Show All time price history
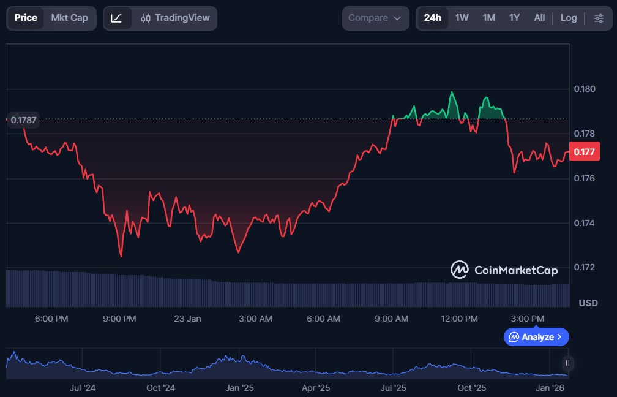Viewport: 617px width, 397px height. (x=539, y=18)
